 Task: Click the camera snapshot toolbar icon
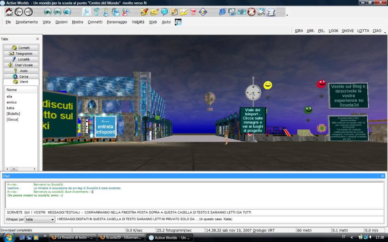(x=242, y=12)
